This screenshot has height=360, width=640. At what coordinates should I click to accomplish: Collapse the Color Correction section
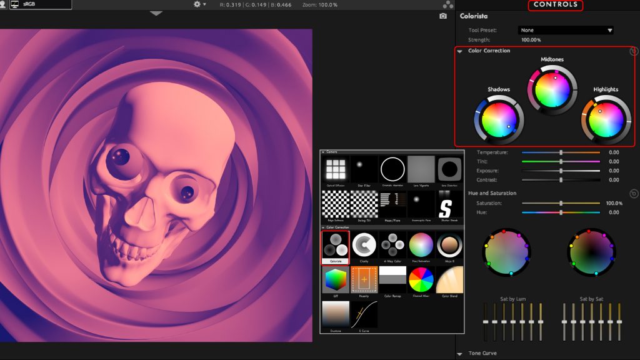pos(460,51)
